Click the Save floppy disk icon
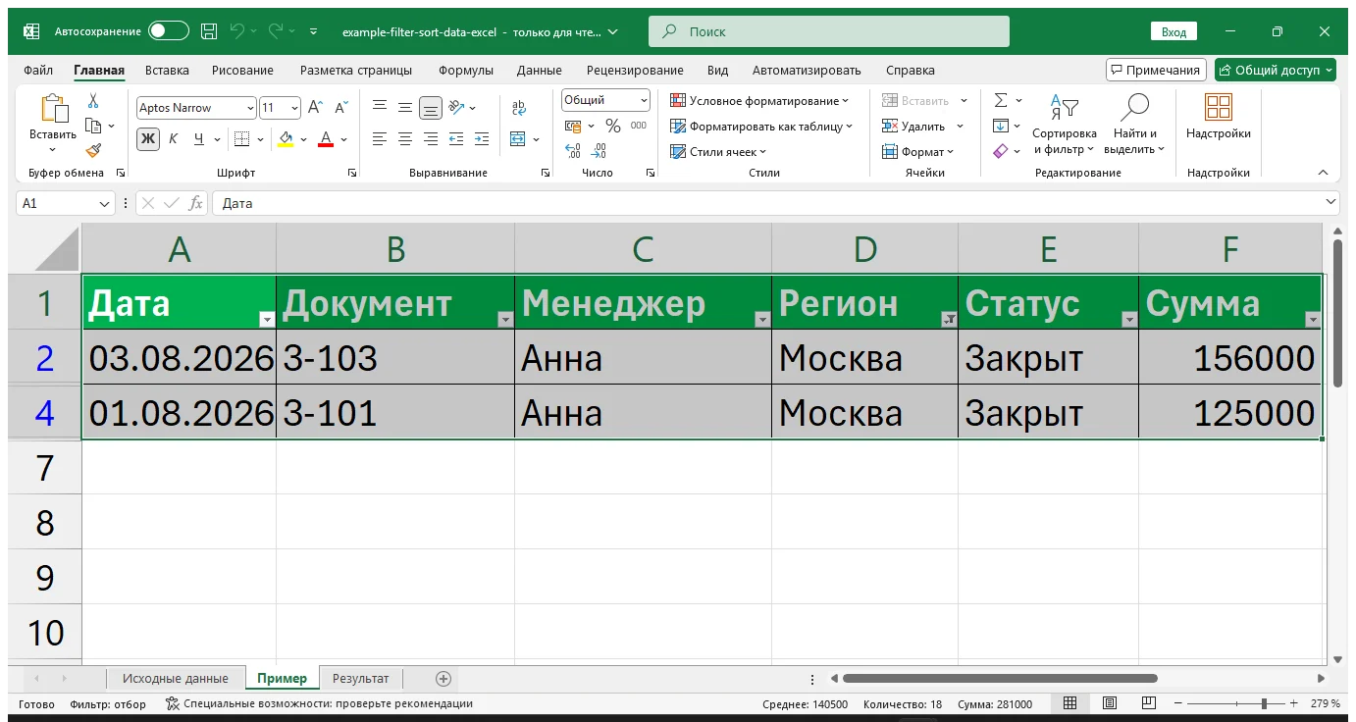Image resolution: width=1356 pixels, height=722 pixels. [x=209, y=31]
